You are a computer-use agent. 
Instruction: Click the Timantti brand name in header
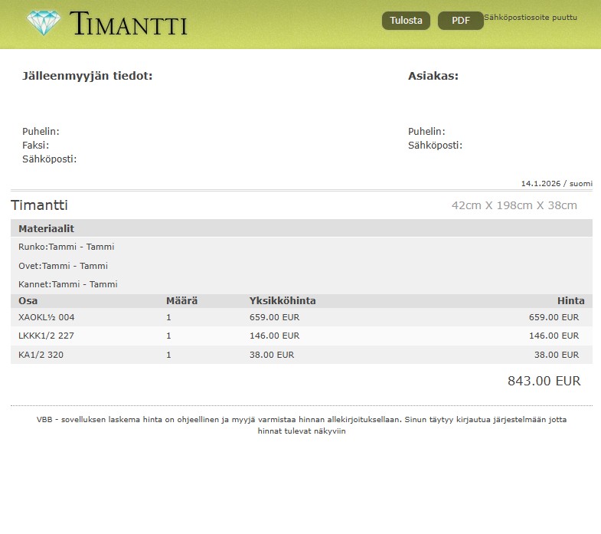pos(129,25)
